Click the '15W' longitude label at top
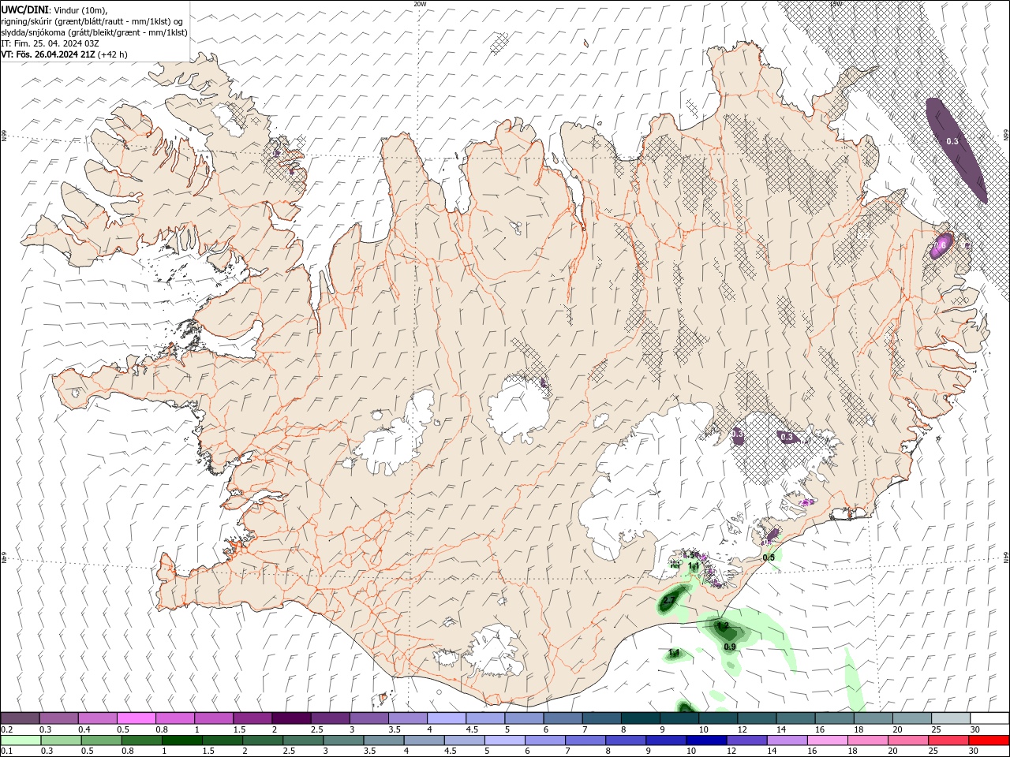 pos(836,4)
